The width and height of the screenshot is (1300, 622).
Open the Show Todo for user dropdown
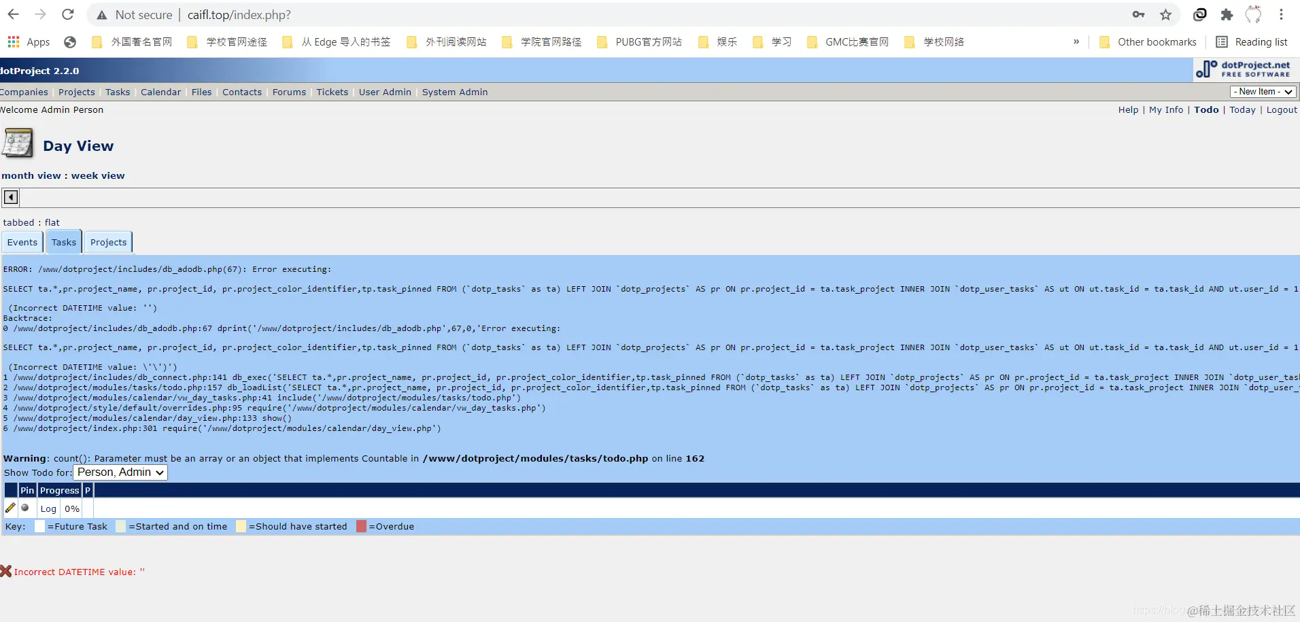(120, 472)
